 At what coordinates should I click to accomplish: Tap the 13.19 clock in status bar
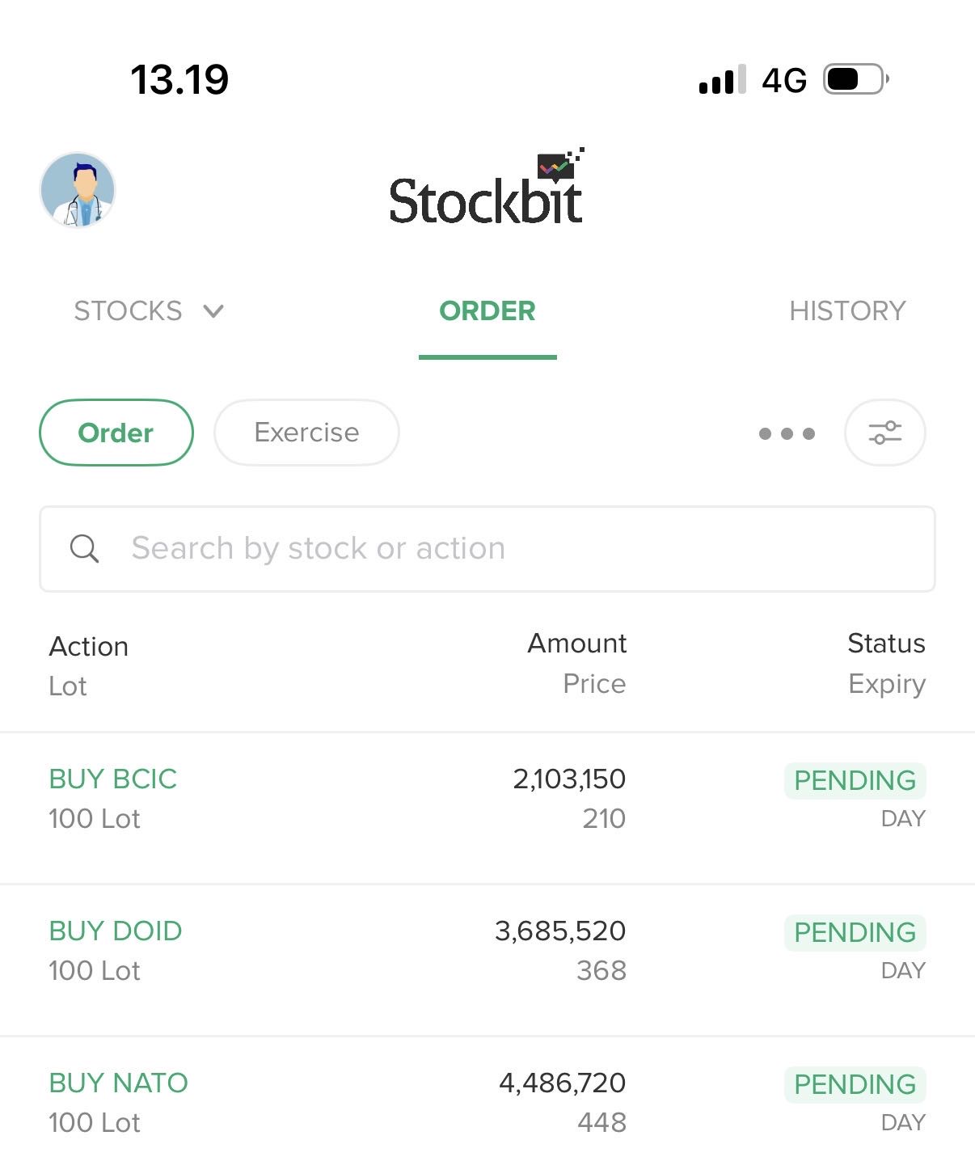[179, 80]
